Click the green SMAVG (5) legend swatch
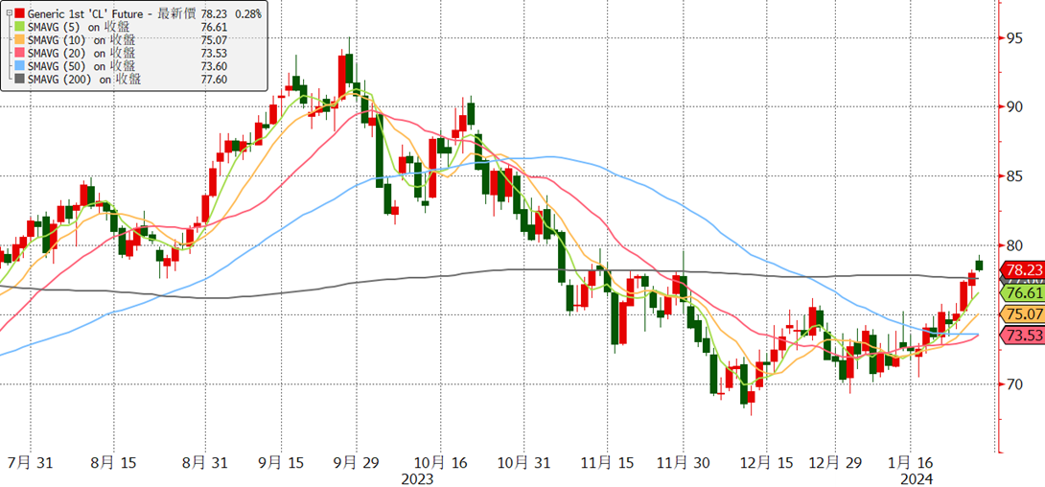The image size is (1045, 487). pos(20,27)
